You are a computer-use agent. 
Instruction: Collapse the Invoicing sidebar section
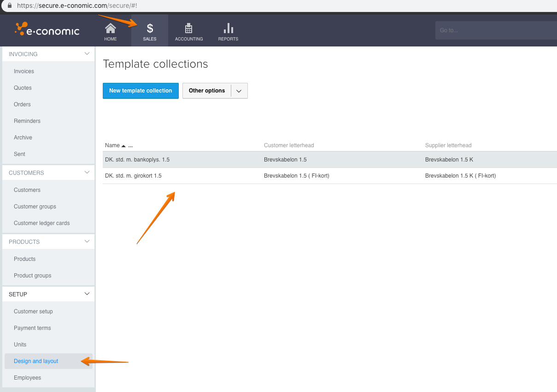tap(87, 53)
